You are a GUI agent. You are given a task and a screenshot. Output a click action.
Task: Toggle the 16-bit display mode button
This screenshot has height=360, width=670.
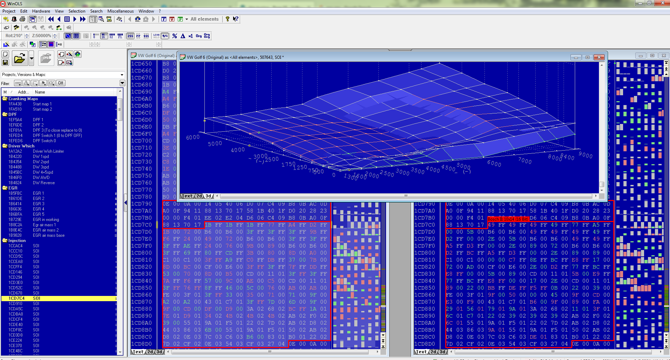coord(104,36)
